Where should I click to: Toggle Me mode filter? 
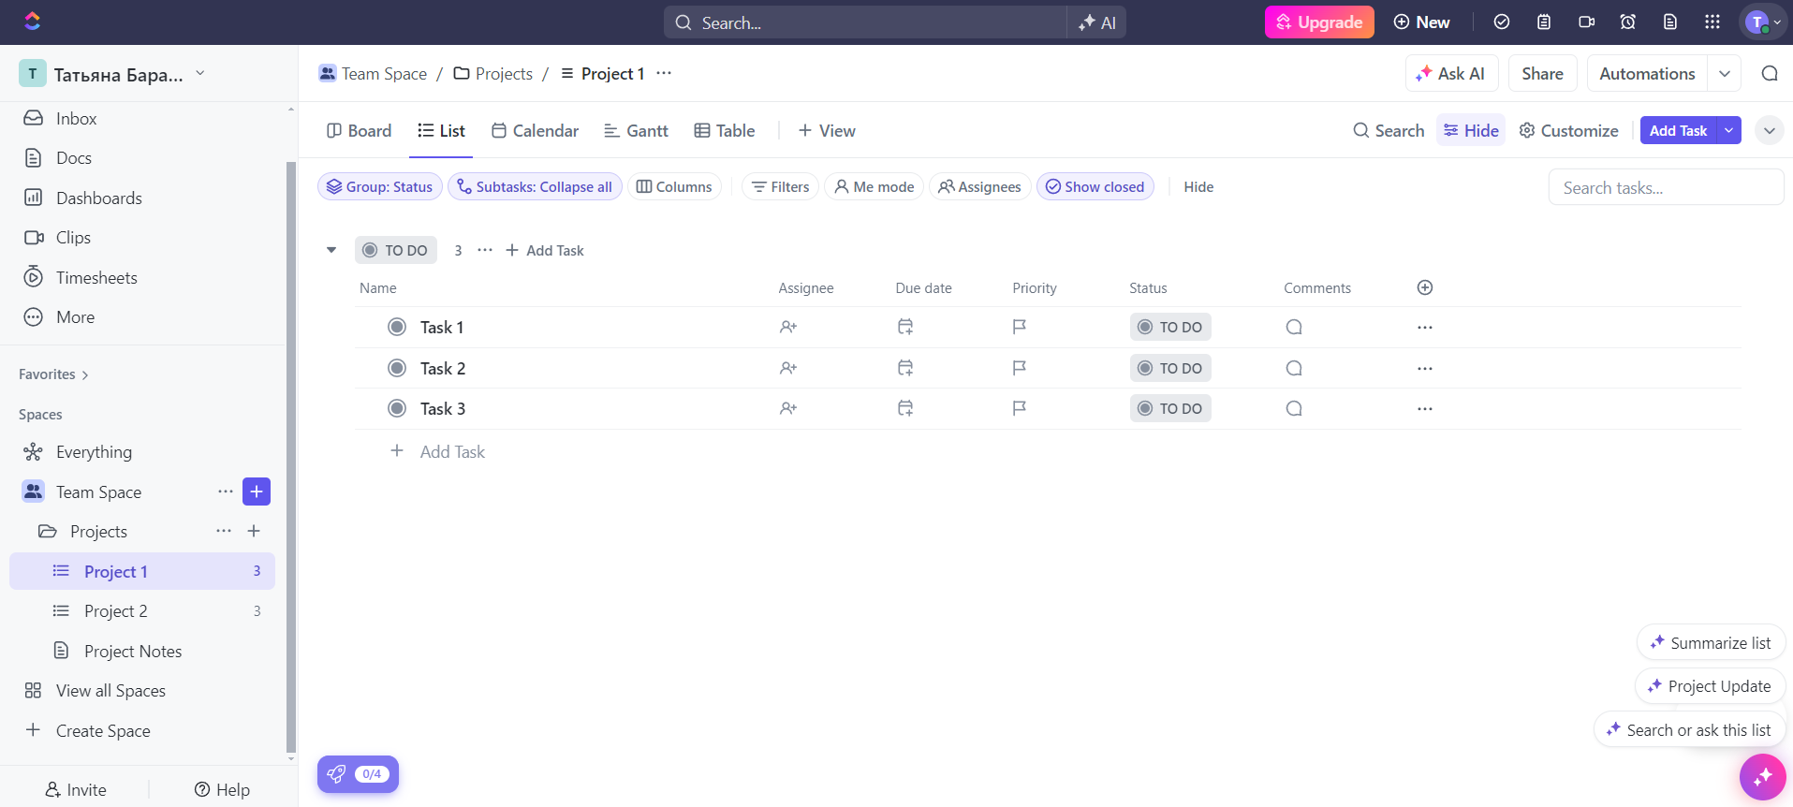(x=874, y=186)
